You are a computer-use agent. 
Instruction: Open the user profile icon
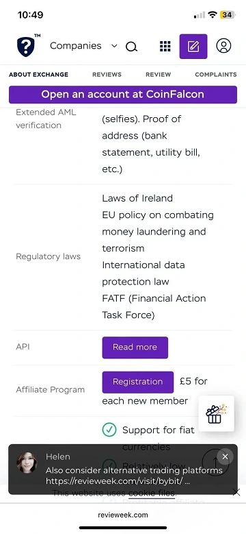[223, 46]
